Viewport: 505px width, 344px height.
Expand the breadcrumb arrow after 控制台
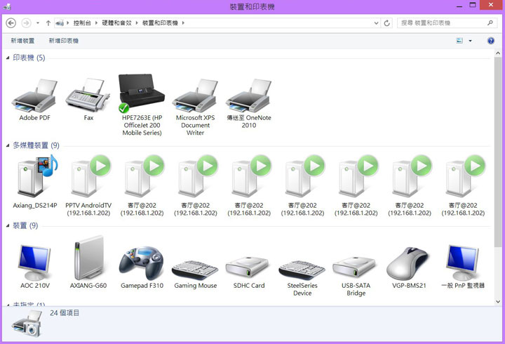click(96, 23)
